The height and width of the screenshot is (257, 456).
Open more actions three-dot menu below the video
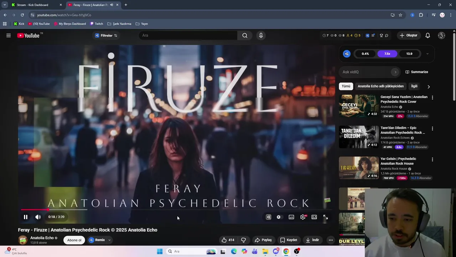point(331,240)
